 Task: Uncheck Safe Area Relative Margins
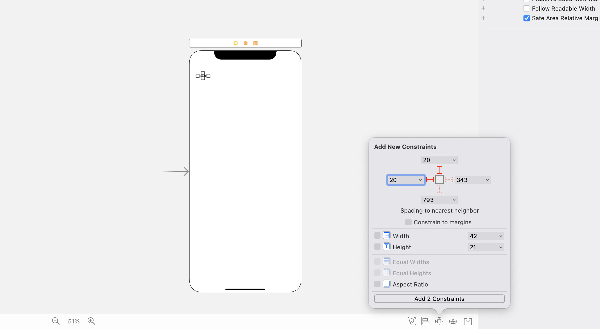click(x=526, y=18)
